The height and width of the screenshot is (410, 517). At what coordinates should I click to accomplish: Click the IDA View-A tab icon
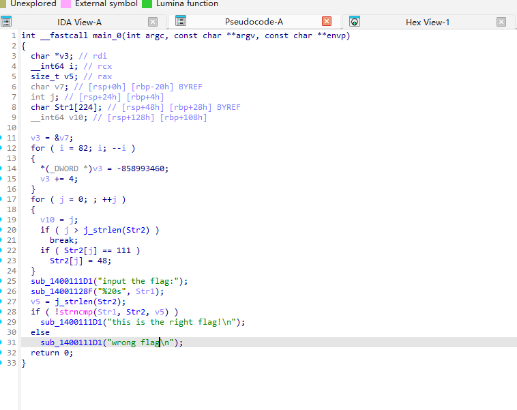pyautogui.click(x=9, y=22)
